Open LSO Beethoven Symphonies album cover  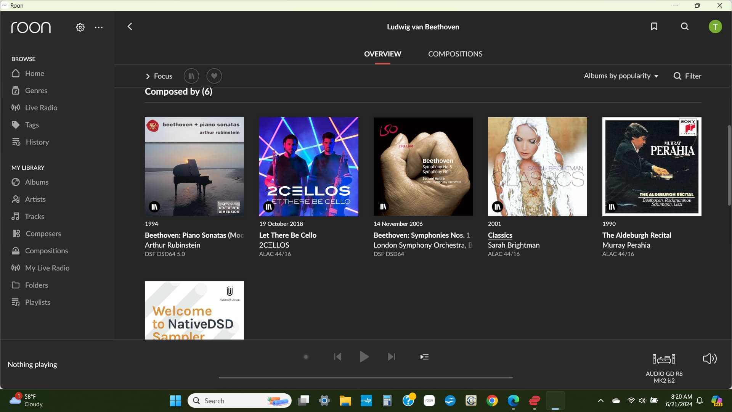tap(423, 167)
